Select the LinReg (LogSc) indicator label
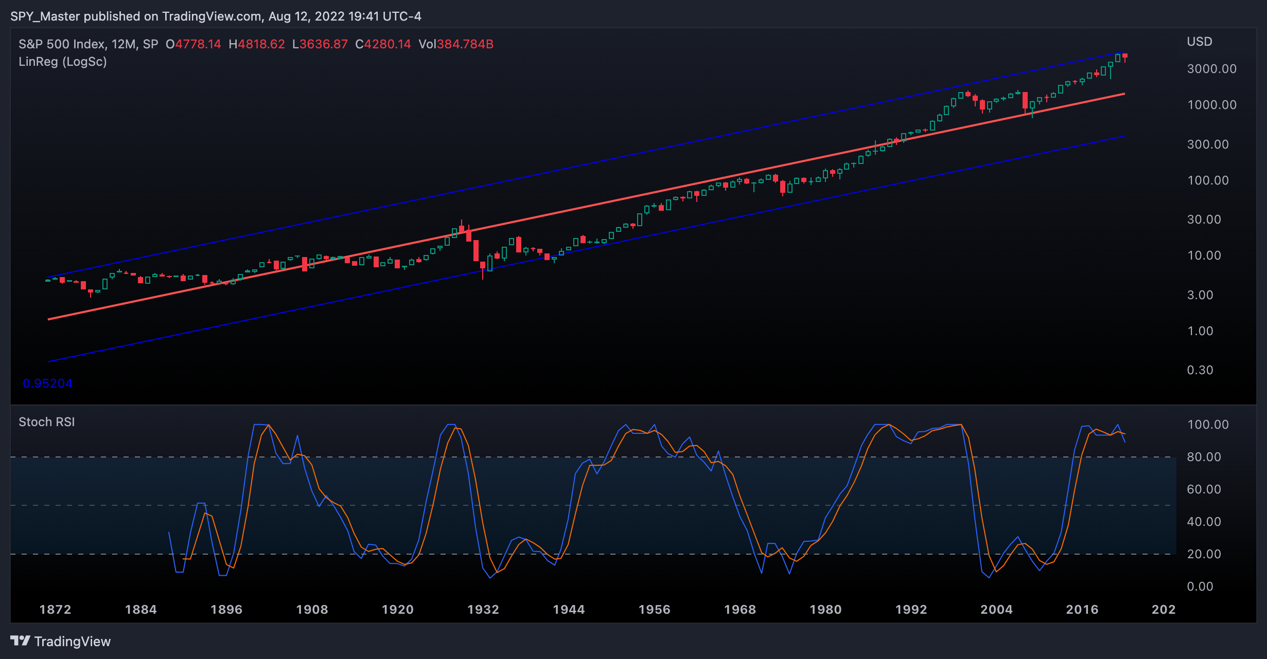1267x659 pixels. pos(63,62)
